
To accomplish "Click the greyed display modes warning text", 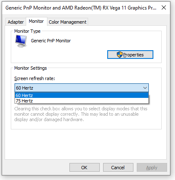I will (x=81, y=114).
